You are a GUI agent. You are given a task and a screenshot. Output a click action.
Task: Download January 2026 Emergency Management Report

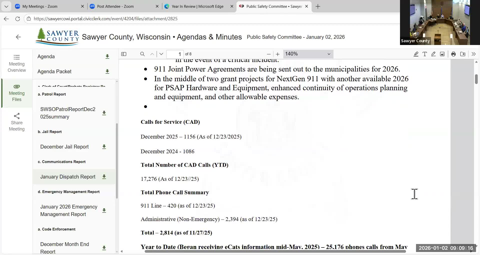click(104, 210)
